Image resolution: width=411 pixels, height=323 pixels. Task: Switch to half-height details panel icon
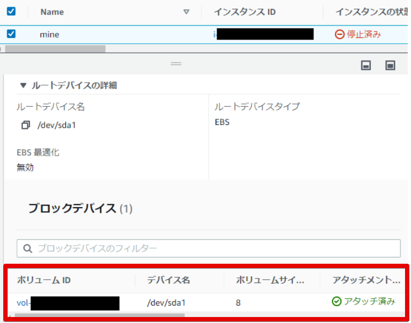[x=366, y=65]
